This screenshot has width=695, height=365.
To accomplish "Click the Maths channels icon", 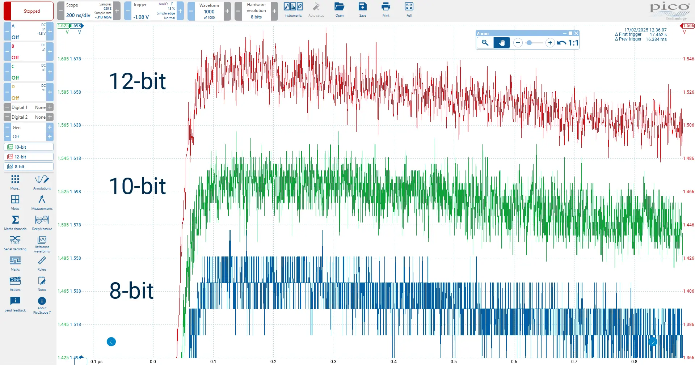I will point(15,222).
